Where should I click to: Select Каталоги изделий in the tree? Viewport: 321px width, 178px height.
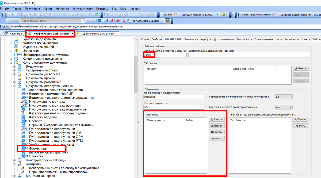point(43,117)
